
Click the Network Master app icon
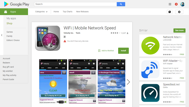tap(150, 45)
